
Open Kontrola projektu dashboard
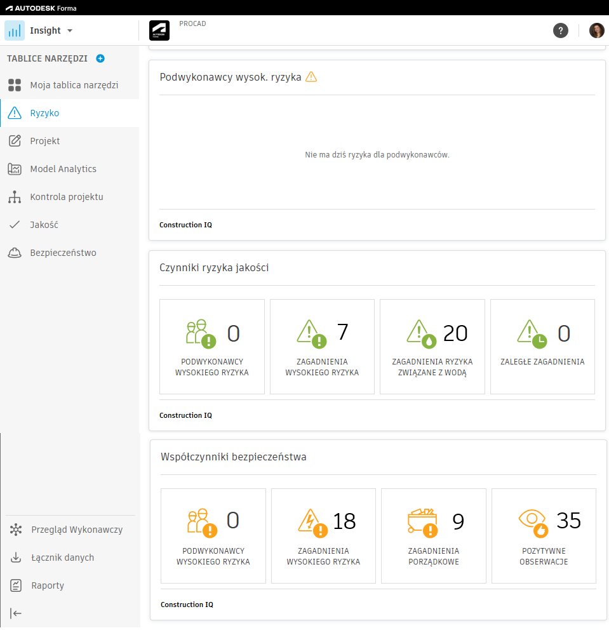click(70, 197)
